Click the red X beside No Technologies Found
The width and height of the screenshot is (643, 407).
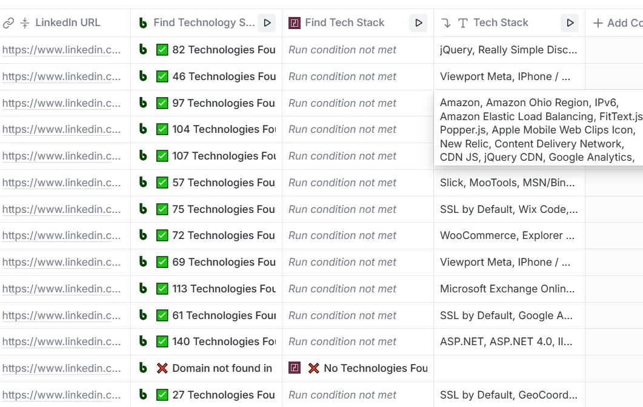(x=314, y=368)
